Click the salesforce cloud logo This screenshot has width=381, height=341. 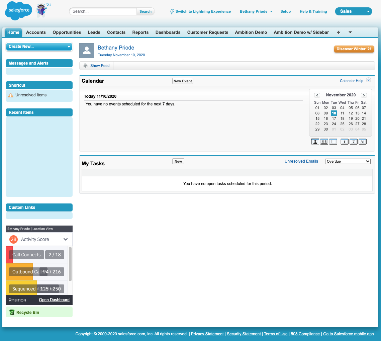[x=18, y=11]
